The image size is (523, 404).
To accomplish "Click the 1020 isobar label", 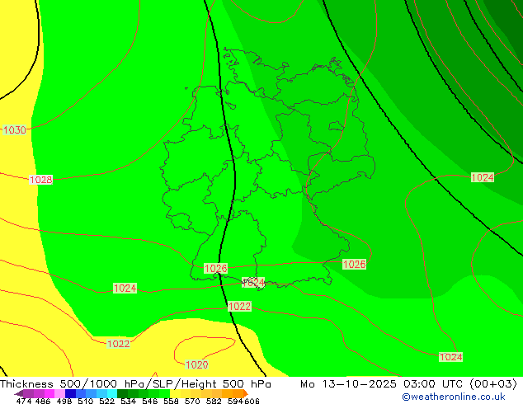I will 197,364.
